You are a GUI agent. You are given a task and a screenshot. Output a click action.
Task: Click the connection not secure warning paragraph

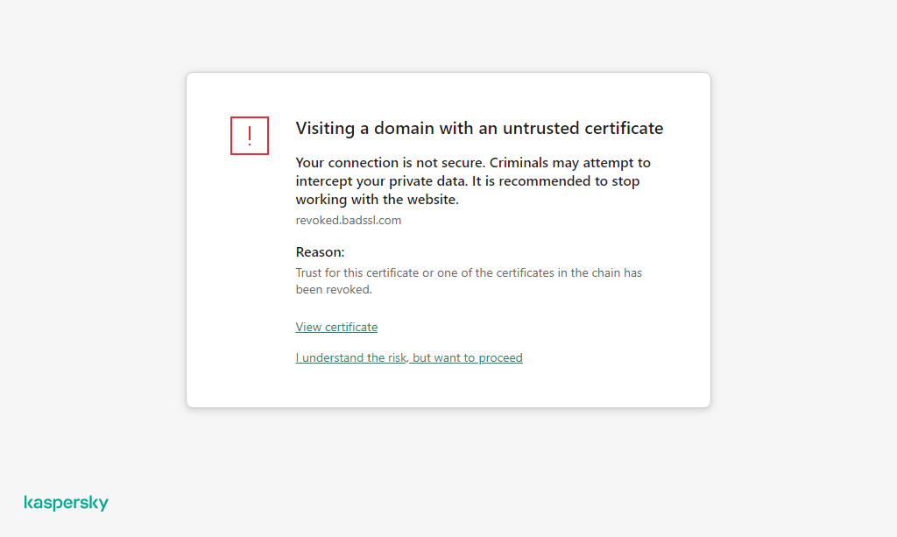(473, 180)
